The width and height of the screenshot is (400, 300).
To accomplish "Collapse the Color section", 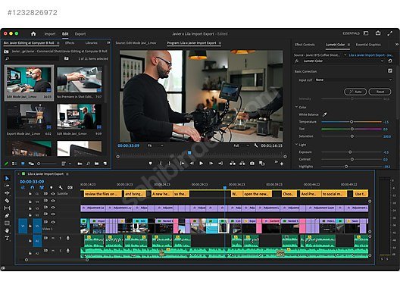I will [x=297, y=107].
